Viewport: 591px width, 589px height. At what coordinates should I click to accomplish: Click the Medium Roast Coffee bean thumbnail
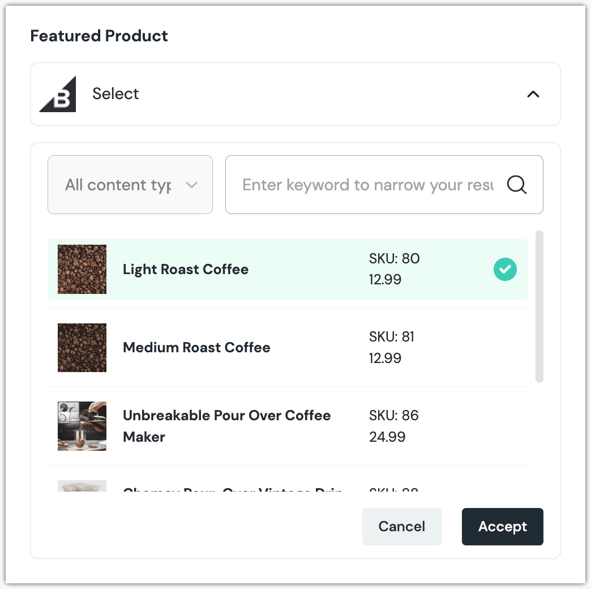(x=82, y=348)
